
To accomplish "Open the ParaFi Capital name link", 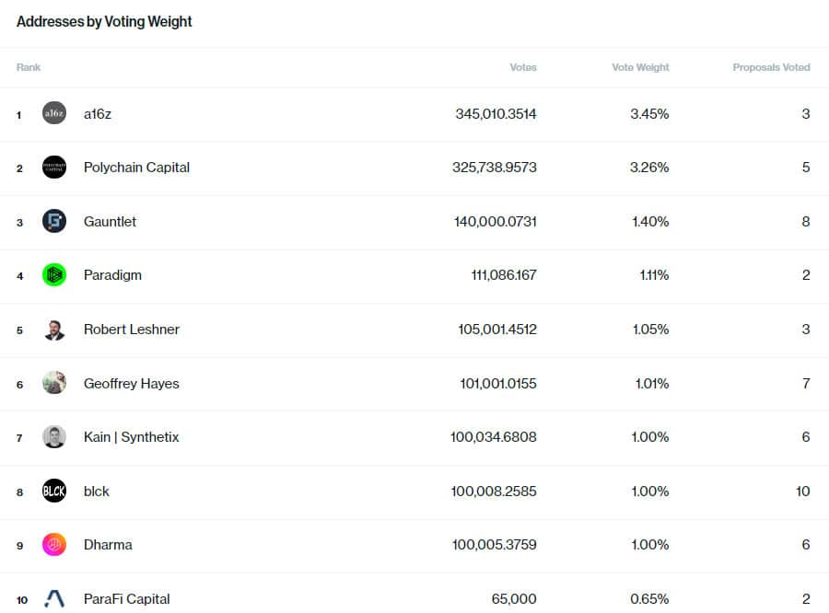I will [127, 599].
